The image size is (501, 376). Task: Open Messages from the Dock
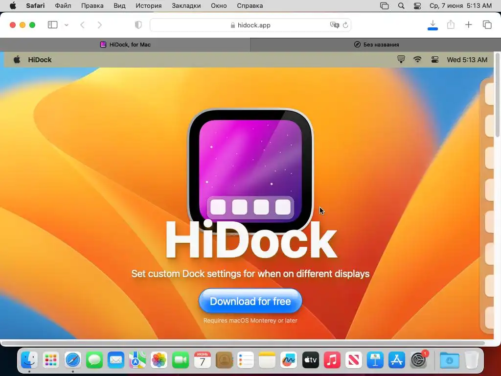(x=94, y=360)
